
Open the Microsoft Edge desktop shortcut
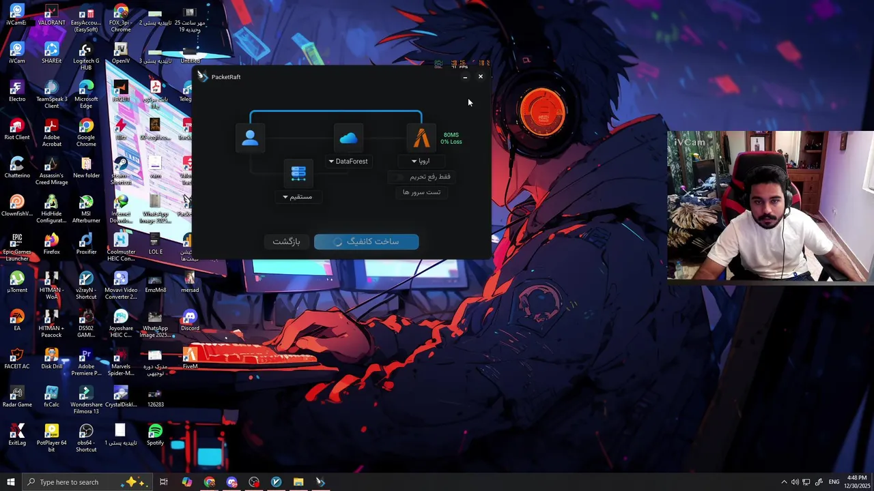[x=86, y=95]
